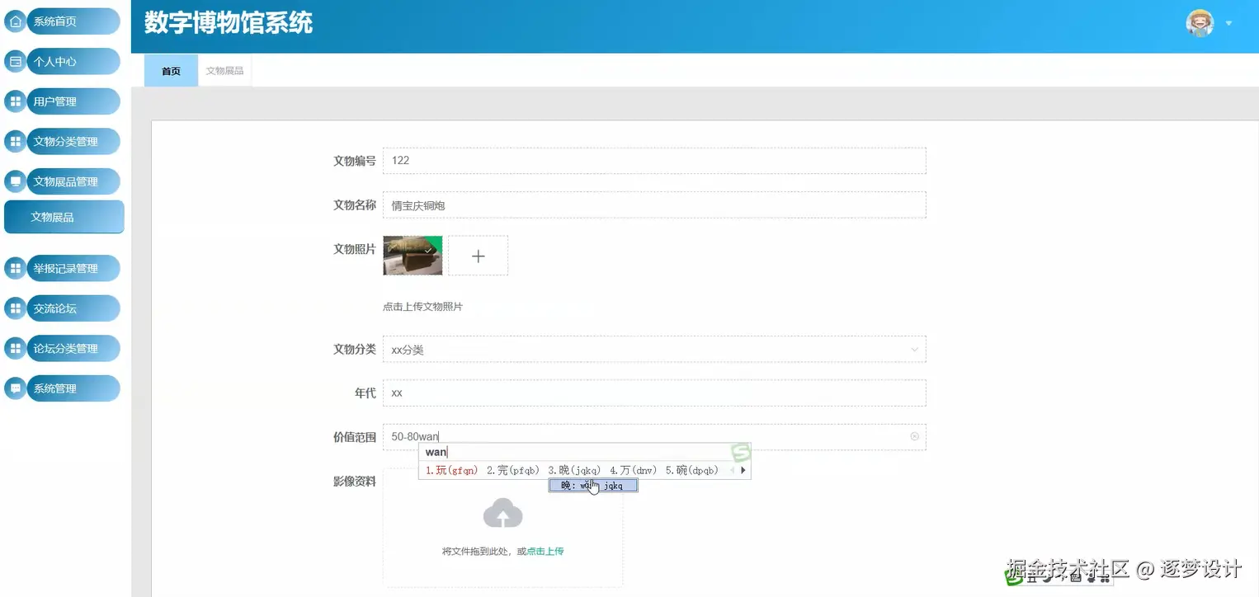Click the home icon beside 系统首页
Viewport: 1259px width, 597px height.
click(15, 21)
